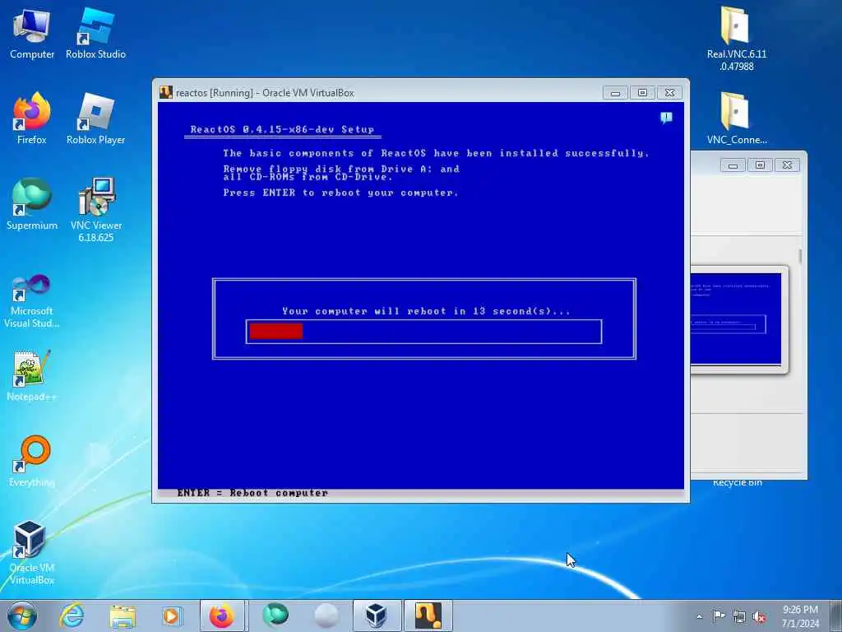Click the gray sphere taskbar icon
Viewport: 842px width, 632px height.
326,616
